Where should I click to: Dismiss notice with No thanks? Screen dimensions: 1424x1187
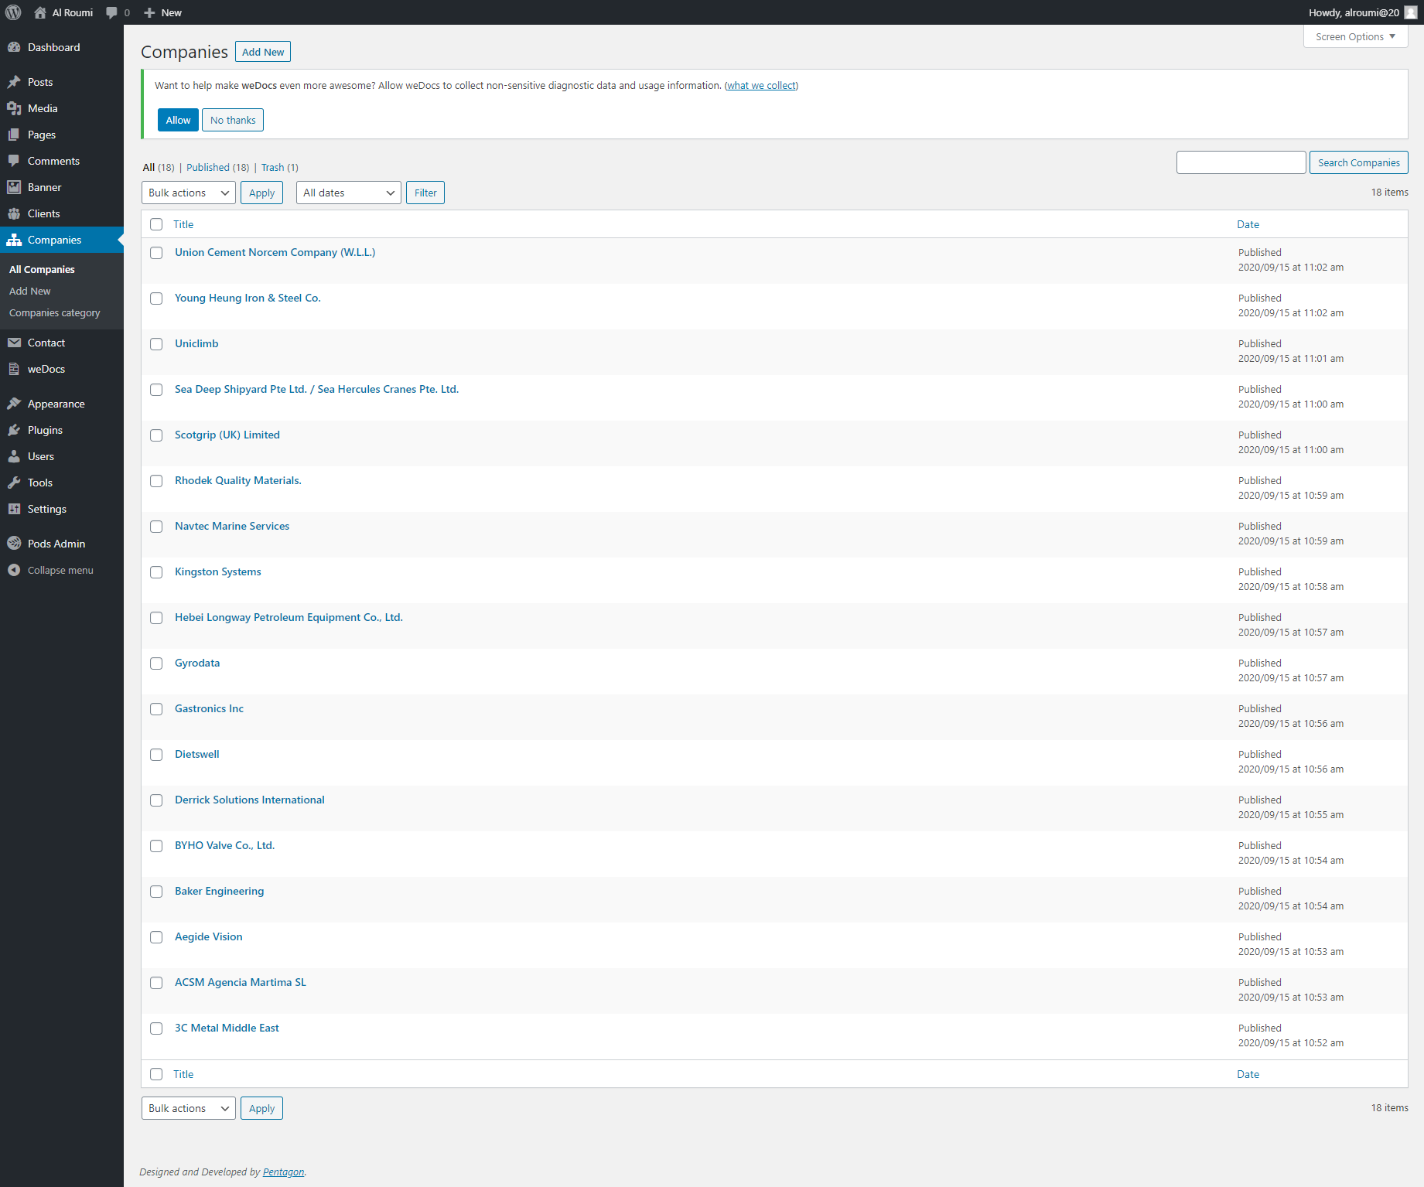pos(233,120)
